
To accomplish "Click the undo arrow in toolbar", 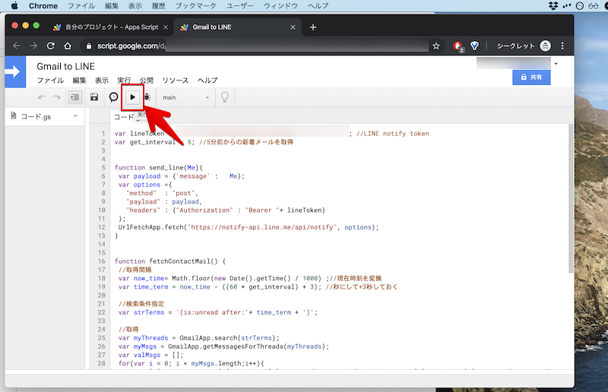I will [x=42, y=97].
